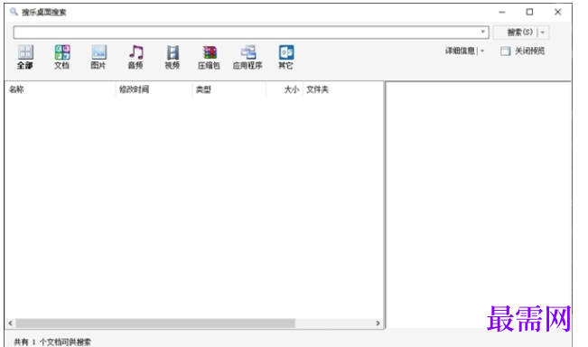Close the 搜乐桌面搜索 window
Viewport: 588px width, 347px height.
(557, 13)
